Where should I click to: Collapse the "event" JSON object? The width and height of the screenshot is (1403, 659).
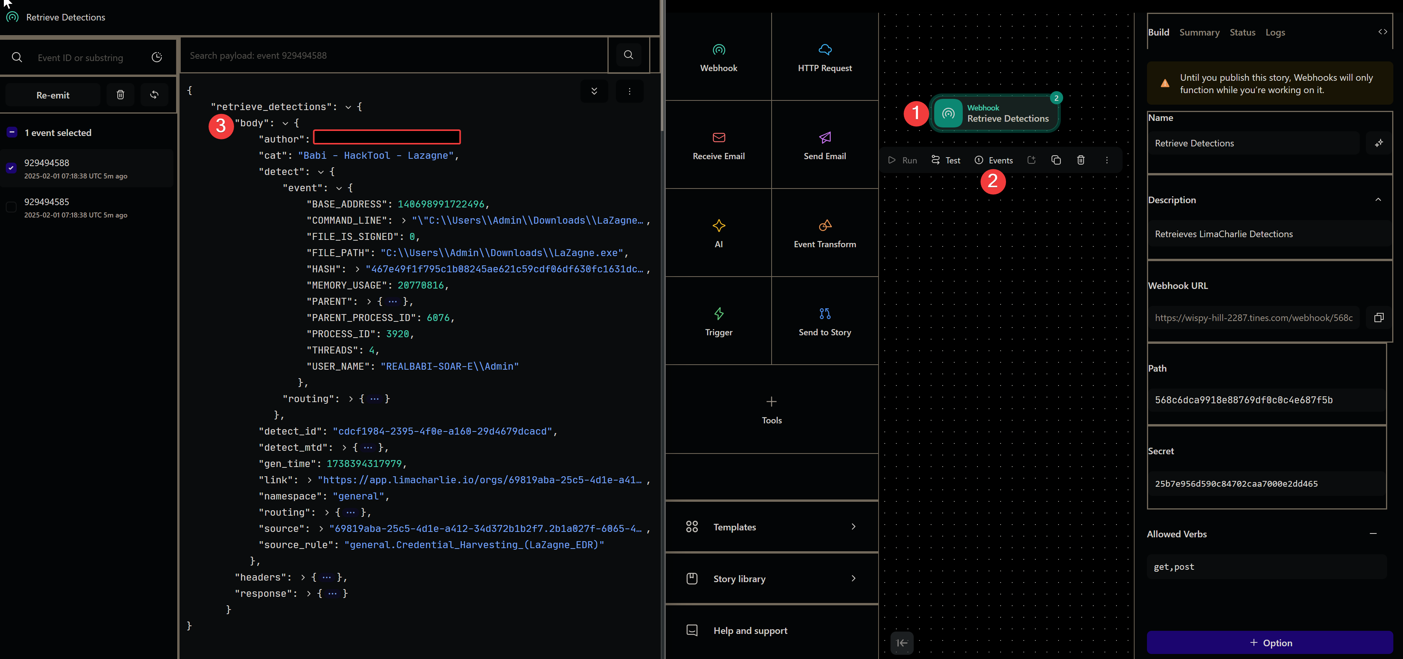[x=338, y=189]
